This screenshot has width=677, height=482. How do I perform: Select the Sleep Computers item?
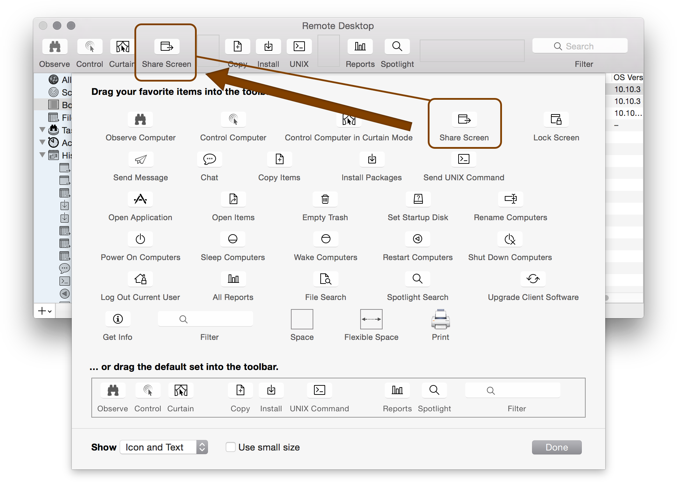tap(233, 239)
